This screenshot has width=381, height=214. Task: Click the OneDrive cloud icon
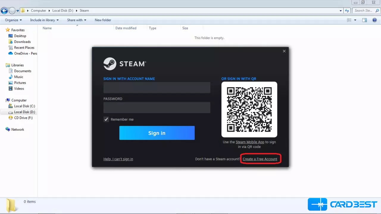tap(11, 53)
